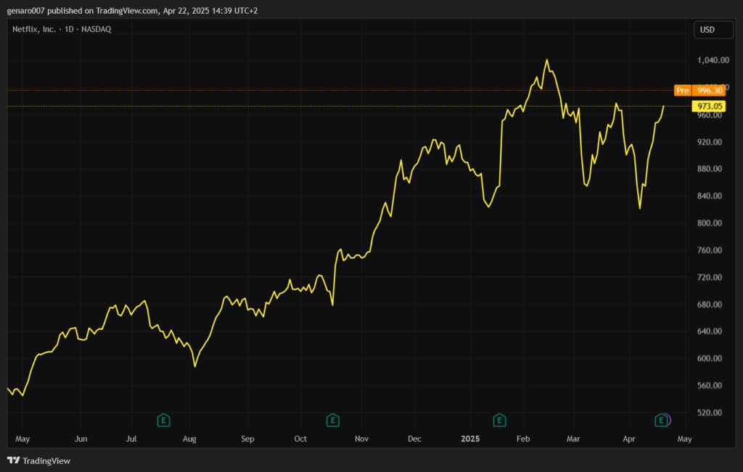
Task: Click the earnings marker in January 2025
Action: pos(499,420)
